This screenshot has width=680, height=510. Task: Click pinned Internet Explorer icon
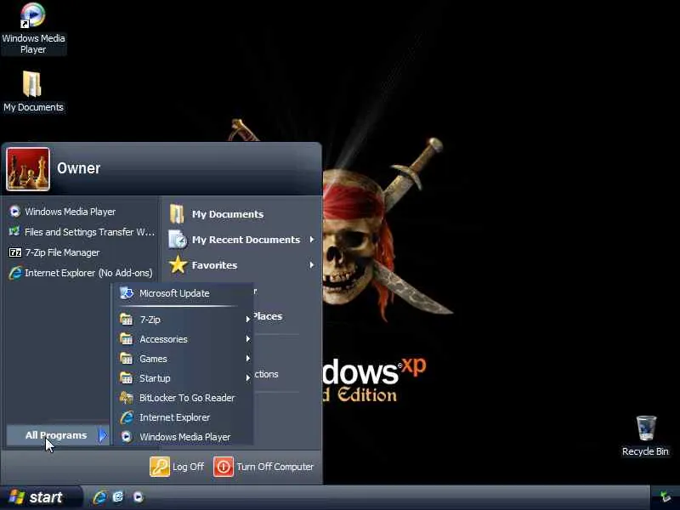(15, 273)
